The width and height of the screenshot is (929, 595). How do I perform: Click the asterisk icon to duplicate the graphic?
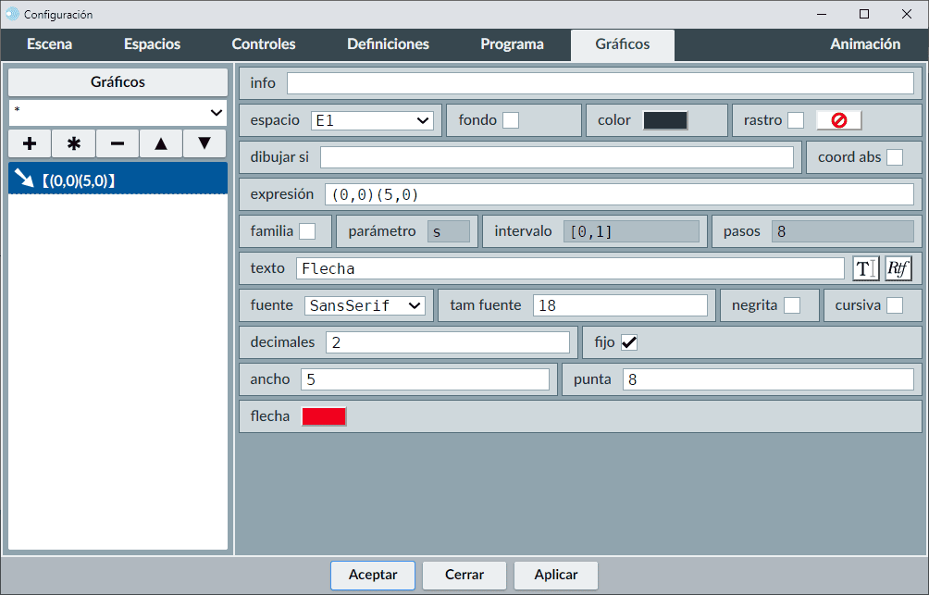(74, 143)
